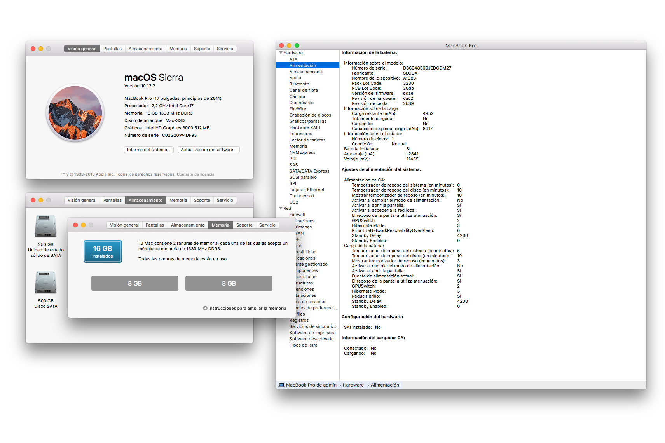The width and height of the screenshot is (665, 443).
Task: Click the first 8 GB memory slot
Action: (135, 283)
